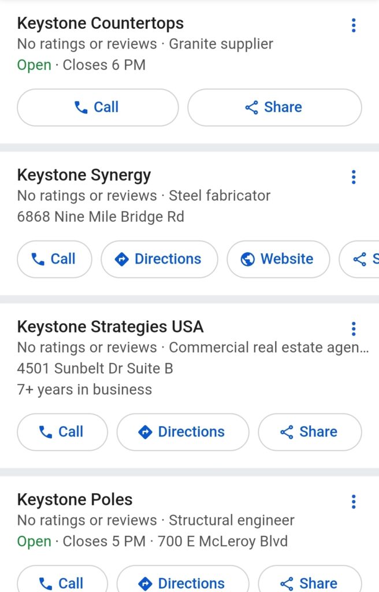Get directions to Keystone Poles
Image resolution: width=379 pixels, height=592 pixels.
coord(183,582)
